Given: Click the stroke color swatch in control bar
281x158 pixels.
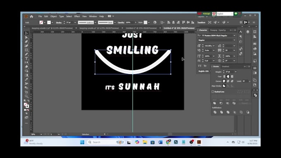Looking at the screenshot, I should tap(49, 22).
